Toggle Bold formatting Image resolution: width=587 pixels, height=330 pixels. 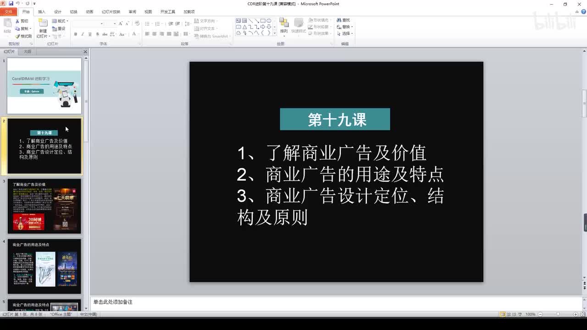pos(76,34)
